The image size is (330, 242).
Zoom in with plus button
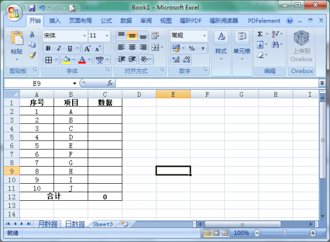tap(313, 233)
